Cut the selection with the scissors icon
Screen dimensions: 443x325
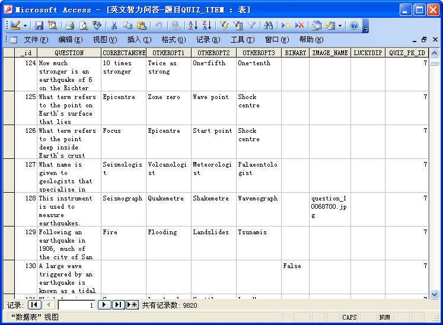[x=114, y=26]
